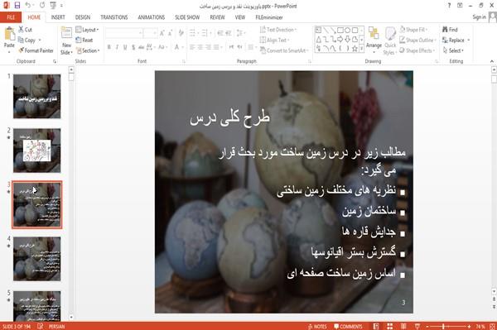Open PowerPoint Help question mark
The width and height of the screenshot is (497, 330).
click(x=449, y=6)
